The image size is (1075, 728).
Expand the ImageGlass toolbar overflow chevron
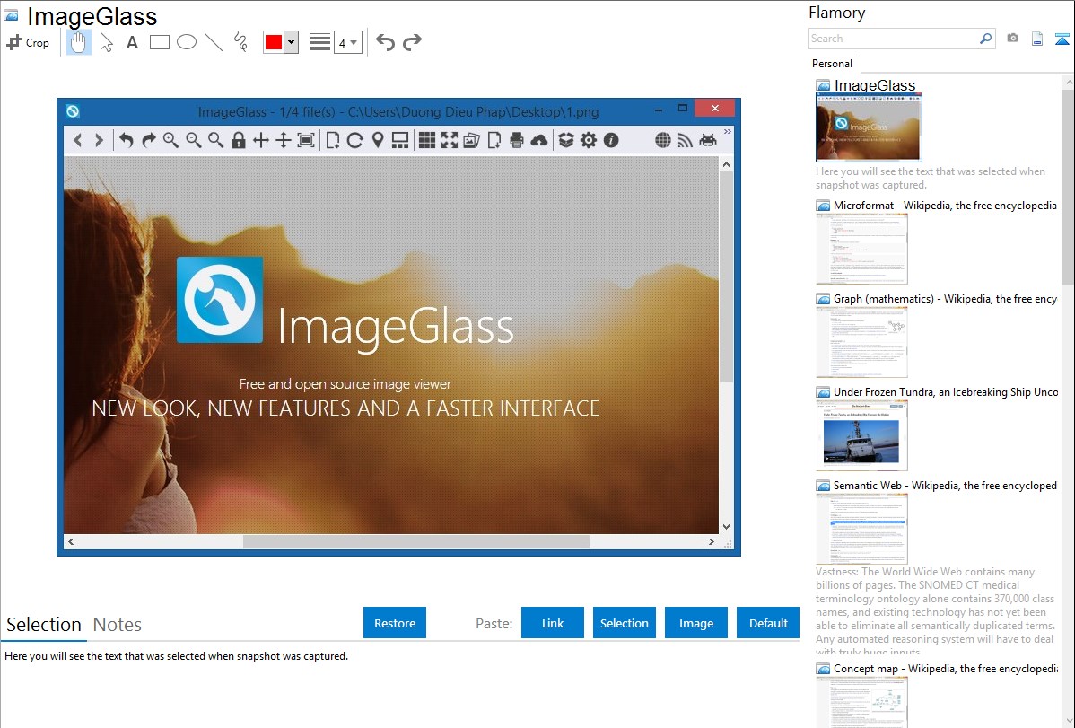(x=728, y=132)
